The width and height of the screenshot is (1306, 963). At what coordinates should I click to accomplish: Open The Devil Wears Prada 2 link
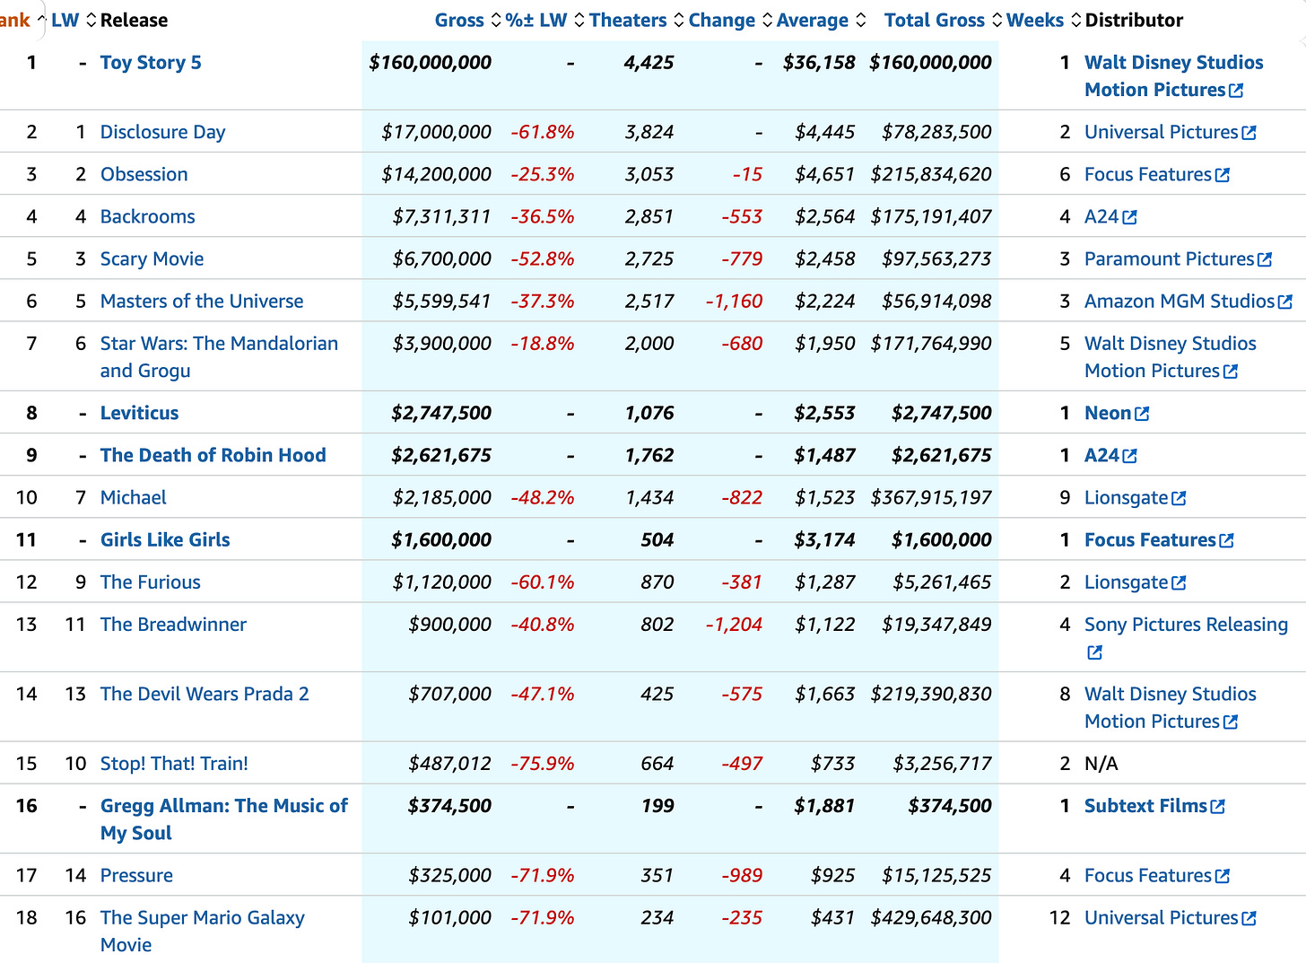205,694
